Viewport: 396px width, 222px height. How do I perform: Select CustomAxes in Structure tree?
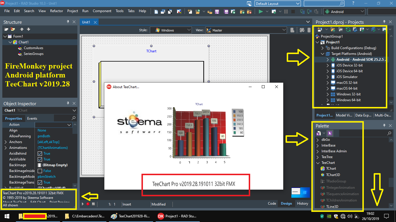click(x=33, y=48)
